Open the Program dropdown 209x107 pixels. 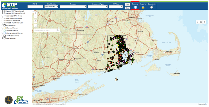73,7
